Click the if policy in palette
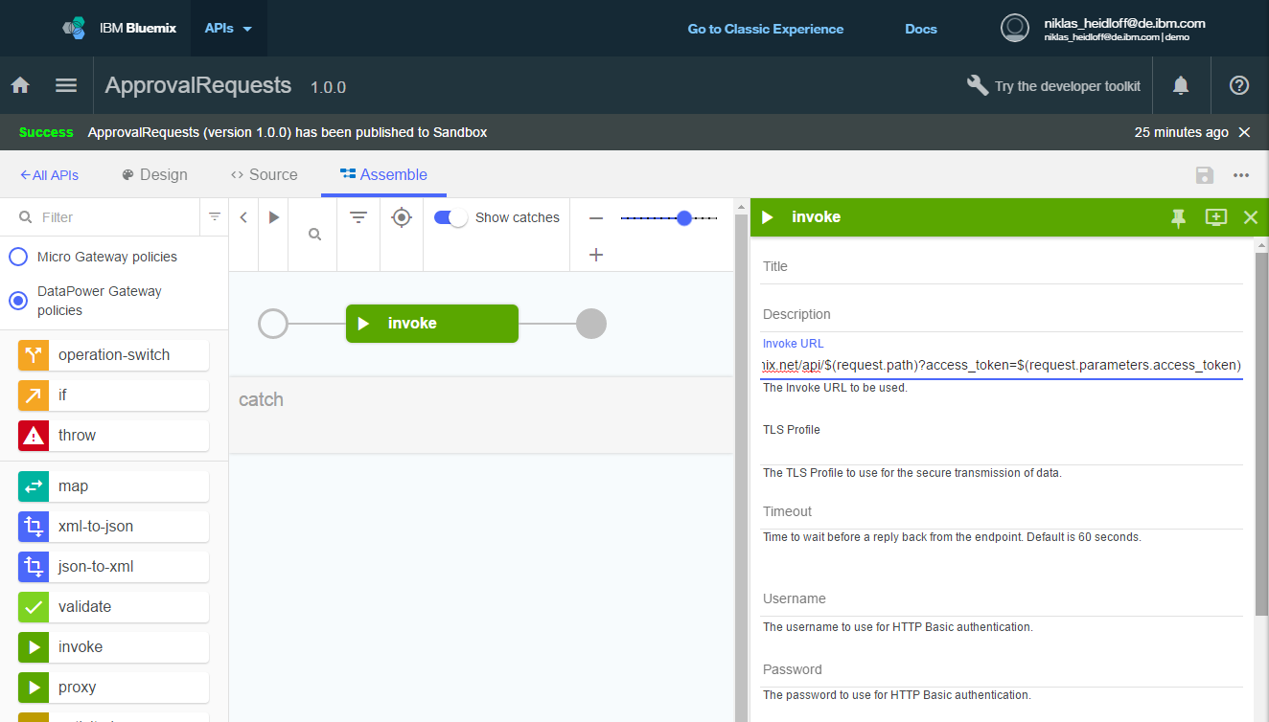 [113, 395]
